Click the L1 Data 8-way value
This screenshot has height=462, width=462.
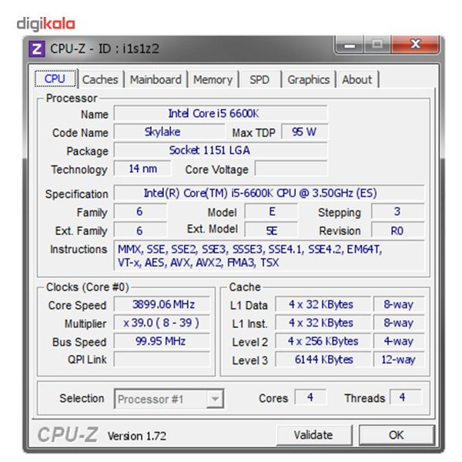[399, 304]
